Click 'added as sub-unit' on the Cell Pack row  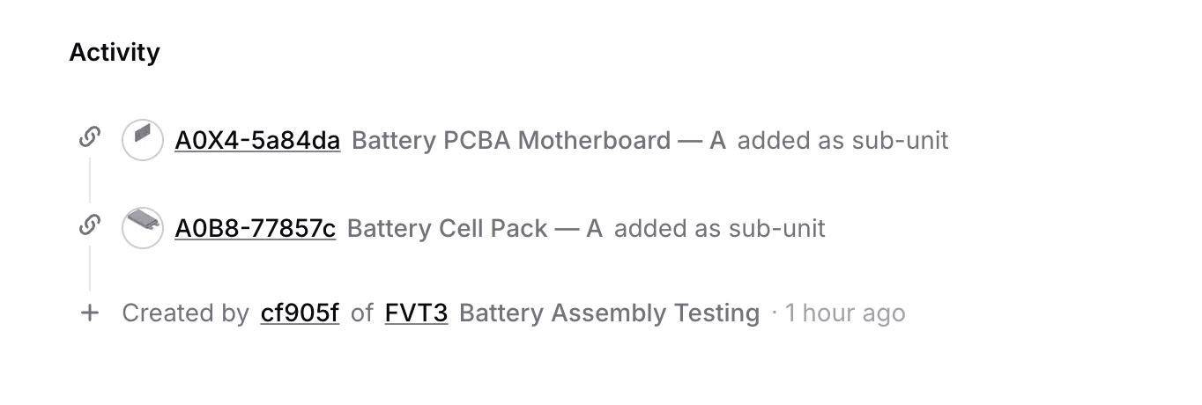tap(719, 229)
